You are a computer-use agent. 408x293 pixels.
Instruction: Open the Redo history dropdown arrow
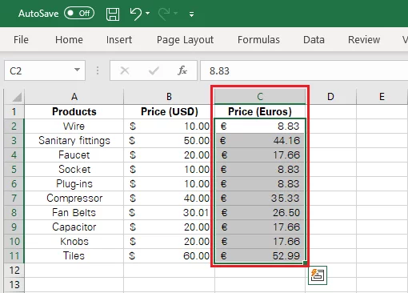tap(175, 13)
